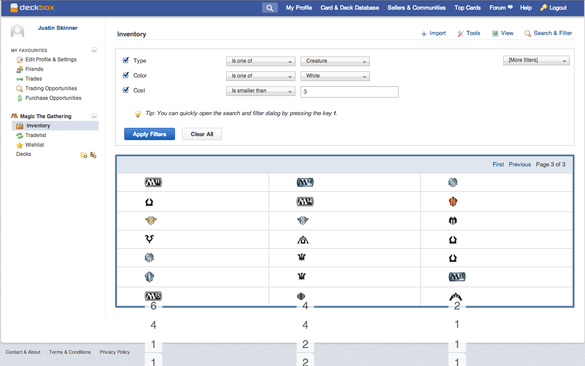Click the deckbox logo icon
Screen dimensions: 585x366
point(14,7)
